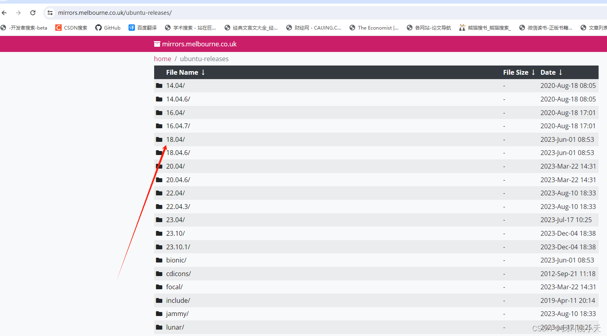Click folder icon beside 14.04.6/
The width and height of the screenshot is (607, 336).
tap(159, 99)
